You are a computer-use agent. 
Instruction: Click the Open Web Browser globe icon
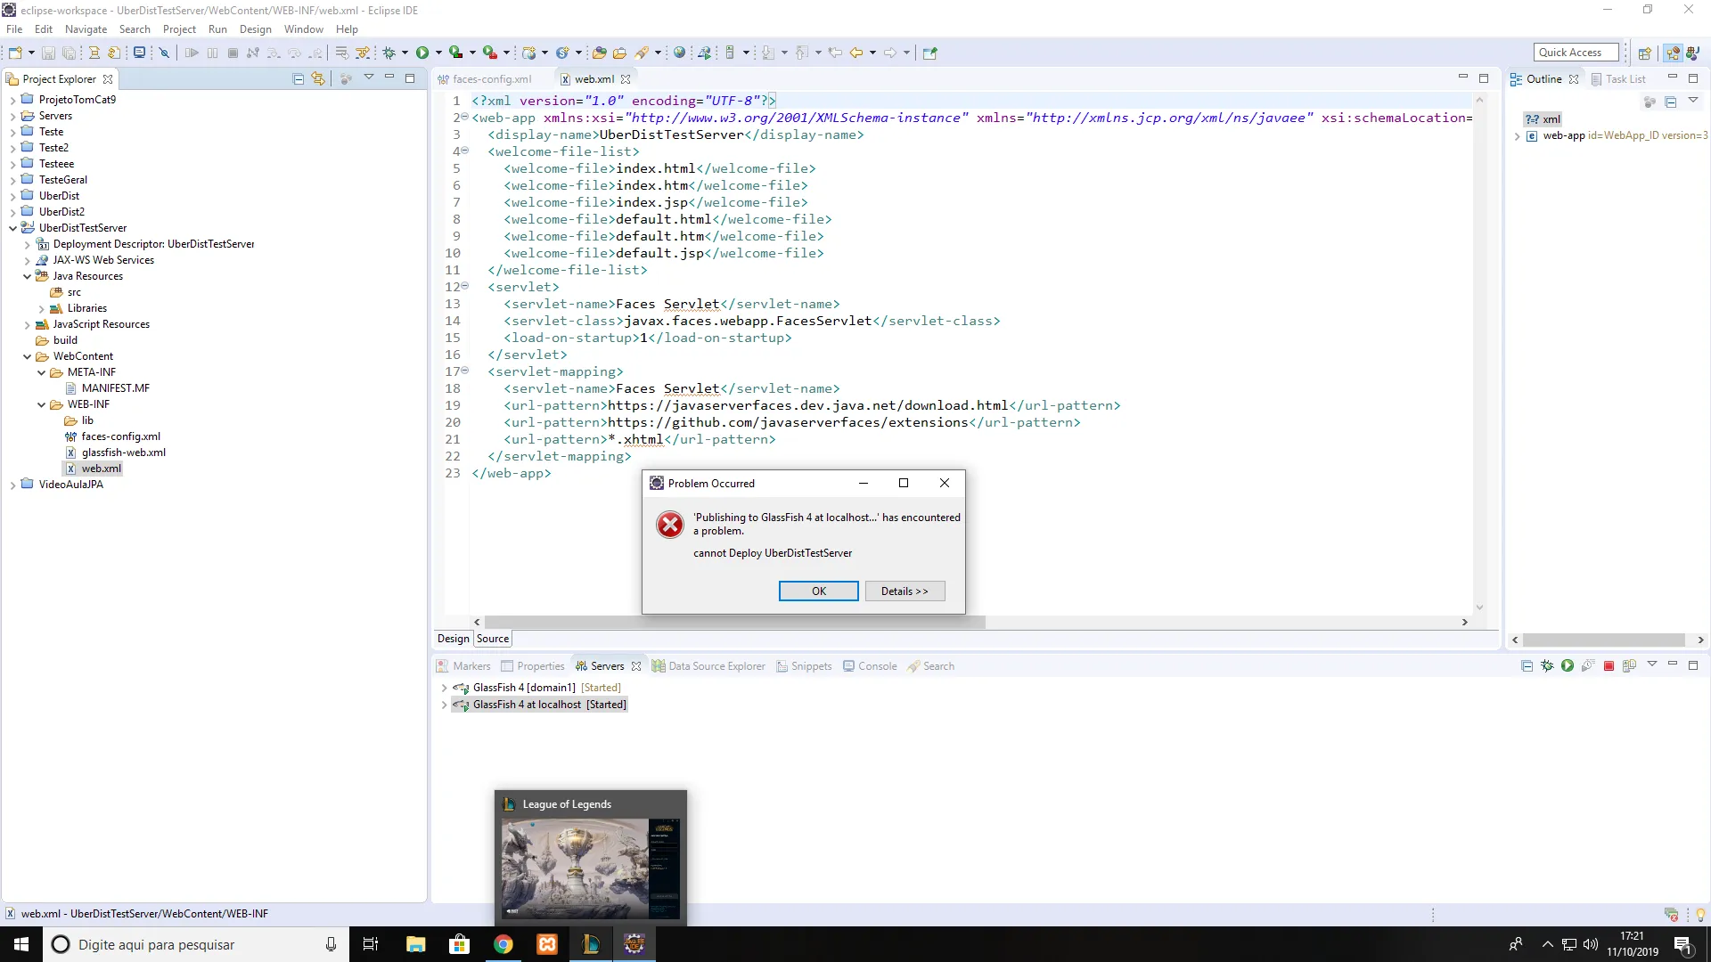680,53
